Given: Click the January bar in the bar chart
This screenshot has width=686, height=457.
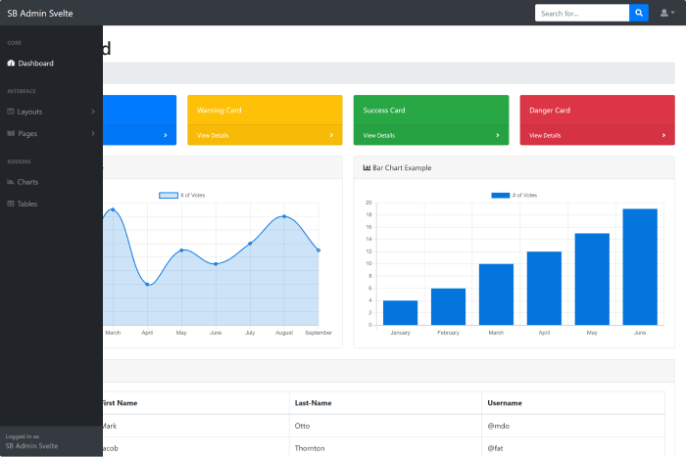Looking at the screenshot, I should pos(400,313).
